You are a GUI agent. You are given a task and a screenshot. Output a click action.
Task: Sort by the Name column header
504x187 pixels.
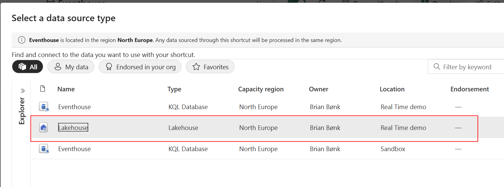pos(66,89)
